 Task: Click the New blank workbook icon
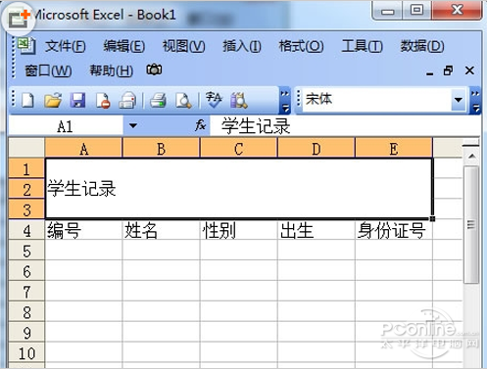pos(28,100)
